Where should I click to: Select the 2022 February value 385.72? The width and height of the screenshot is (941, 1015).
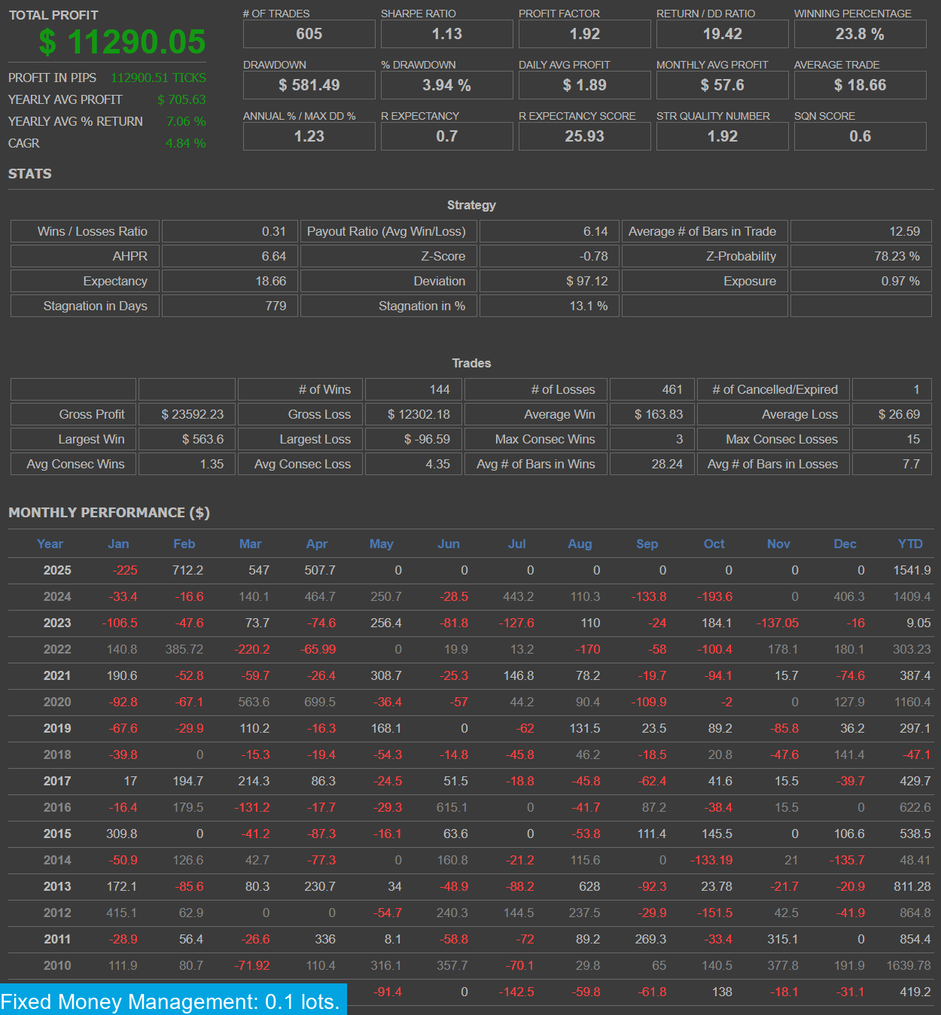(x=184, y=649)
